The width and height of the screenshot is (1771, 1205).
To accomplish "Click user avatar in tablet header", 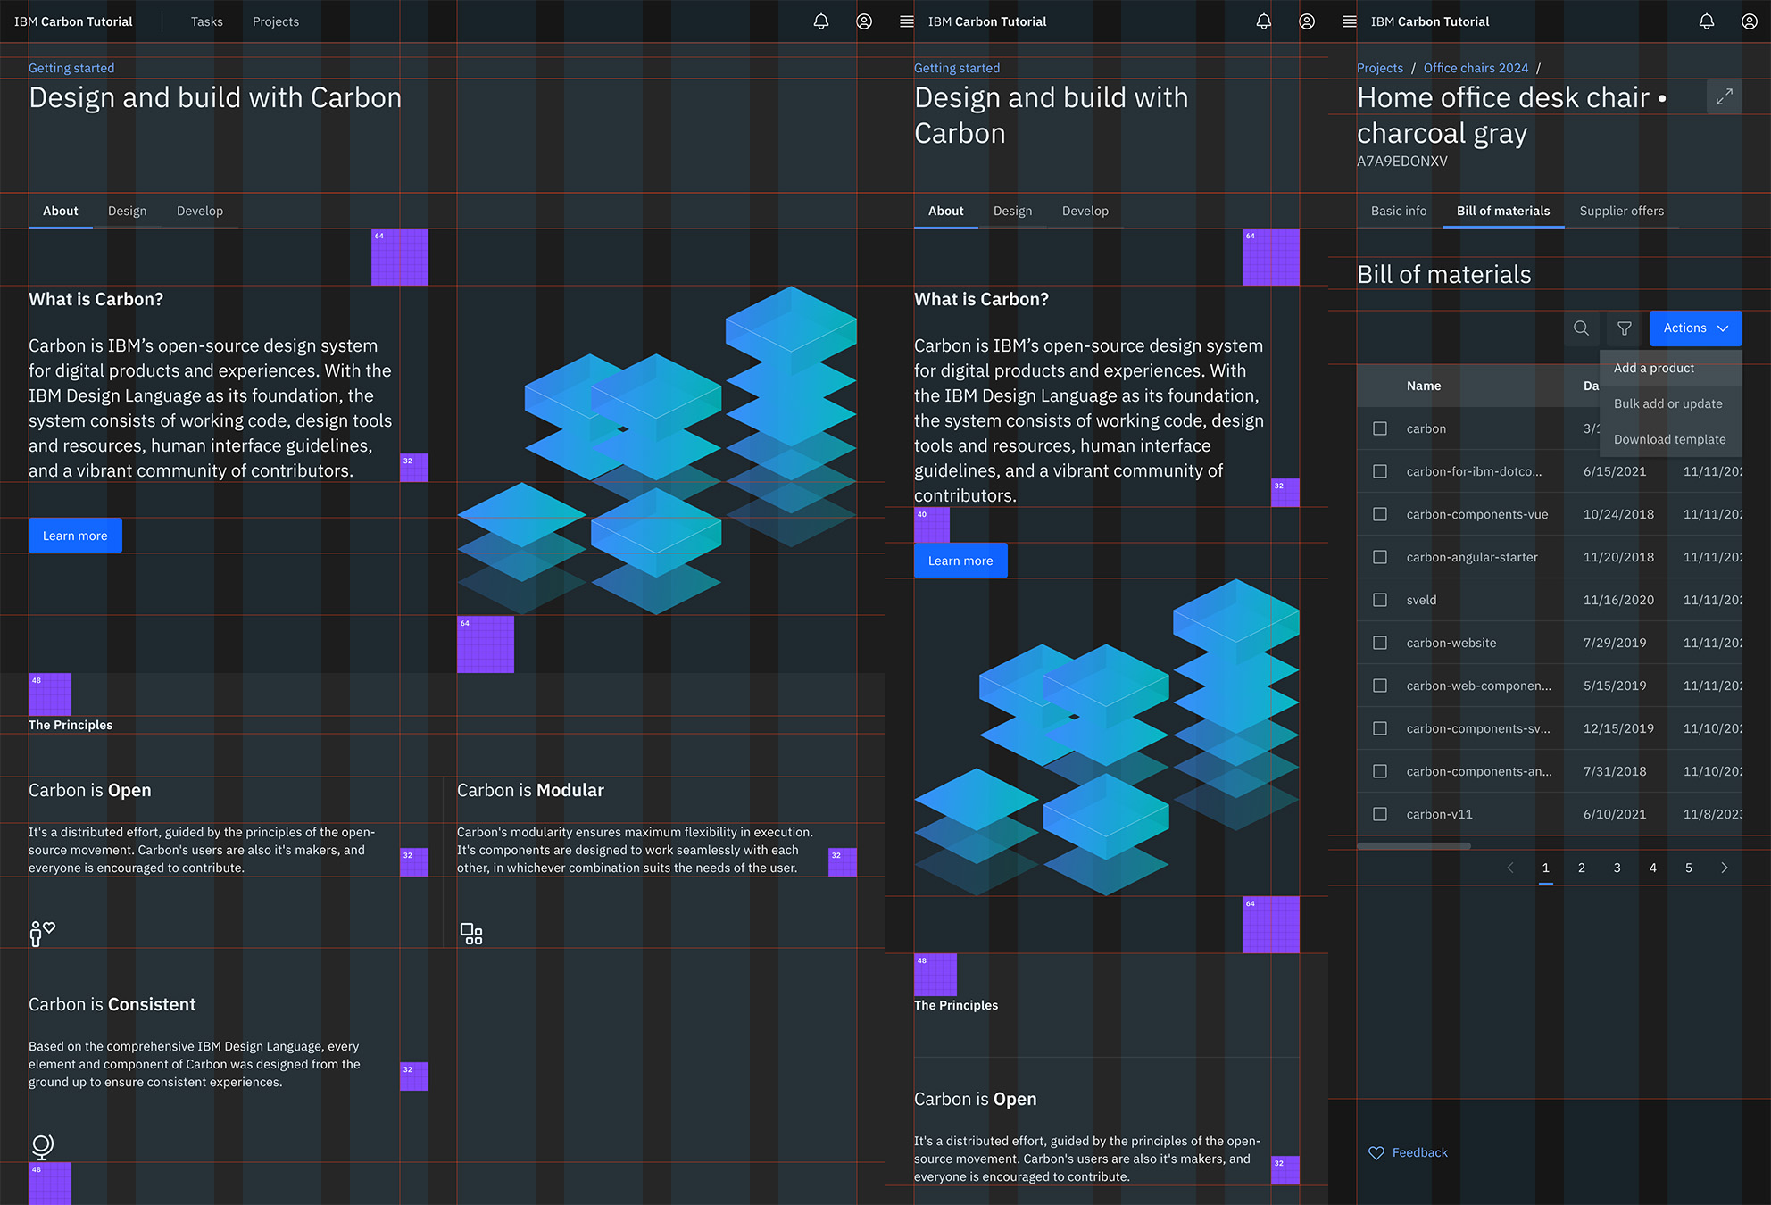I will pyautogui.click(x=1307, y=21).
